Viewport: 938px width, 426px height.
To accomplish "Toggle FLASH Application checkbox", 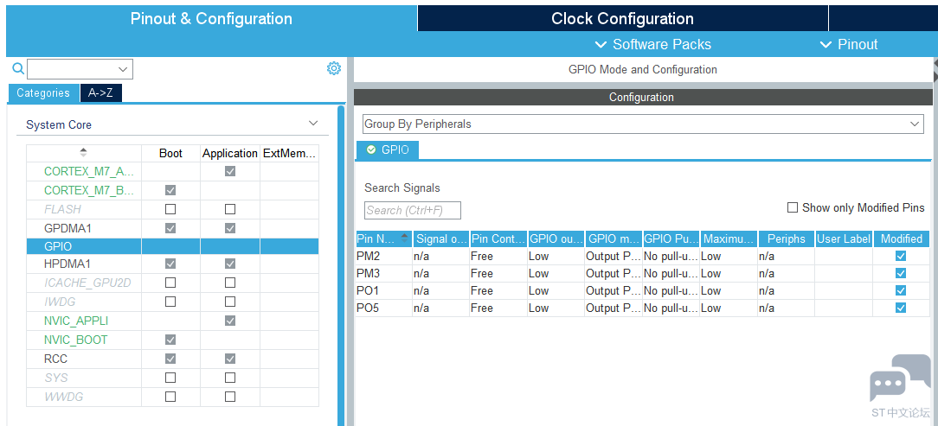I will (x=229, y=209).
